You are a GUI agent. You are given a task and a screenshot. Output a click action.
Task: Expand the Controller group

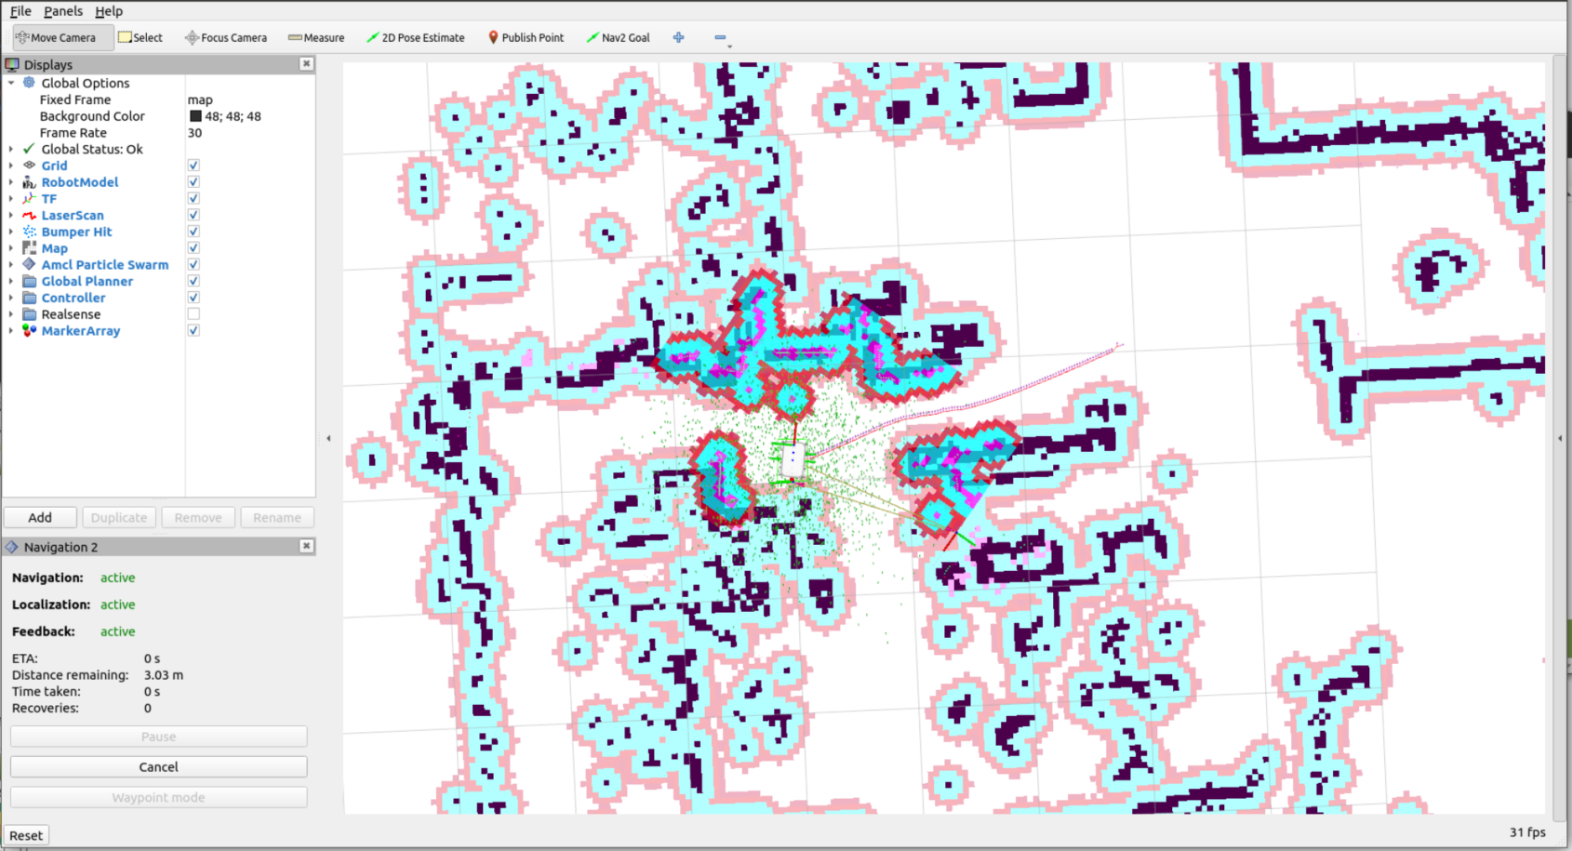tap(11, 298)
